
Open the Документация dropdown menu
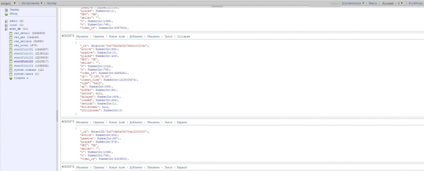coord(353,3)
